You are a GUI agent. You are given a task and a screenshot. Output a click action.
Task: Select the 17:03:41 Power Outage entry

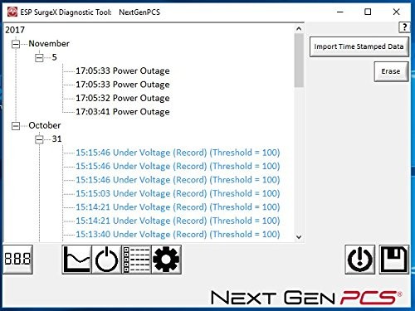click(123, 112)
